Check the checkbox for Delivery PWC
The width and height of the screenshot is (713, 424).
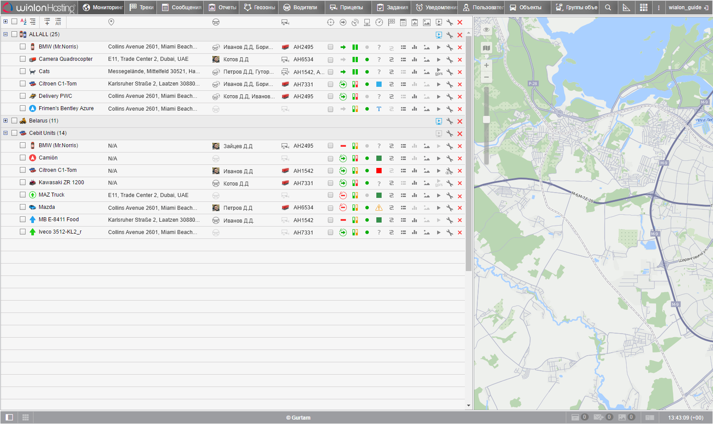[22, 96]
